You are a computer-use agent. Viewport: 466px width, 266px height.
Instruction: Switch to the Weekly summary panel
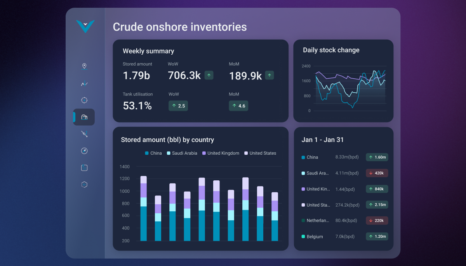pyautogui.click(x=148, y=51)
